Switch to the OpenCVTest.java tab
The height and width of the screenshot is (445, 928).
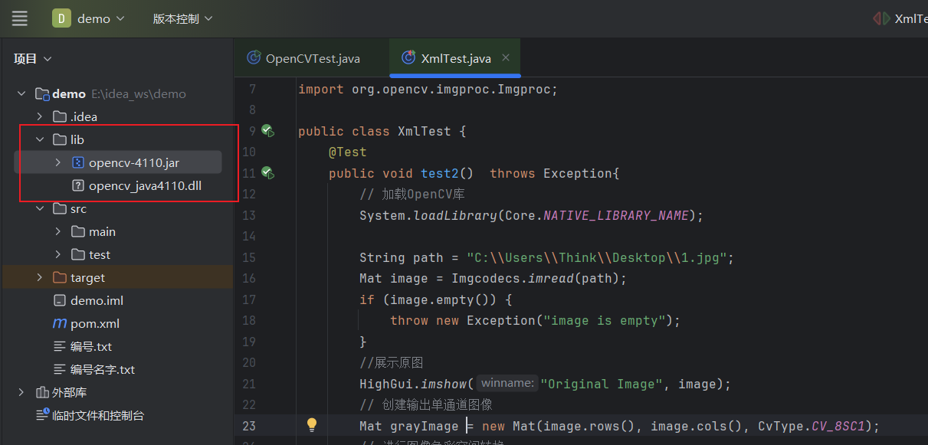click(x=303, y=58)
